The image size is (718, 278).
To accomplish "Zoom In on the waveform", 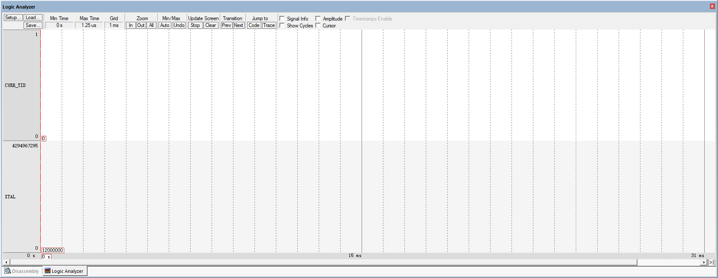I will pos(131,25).
